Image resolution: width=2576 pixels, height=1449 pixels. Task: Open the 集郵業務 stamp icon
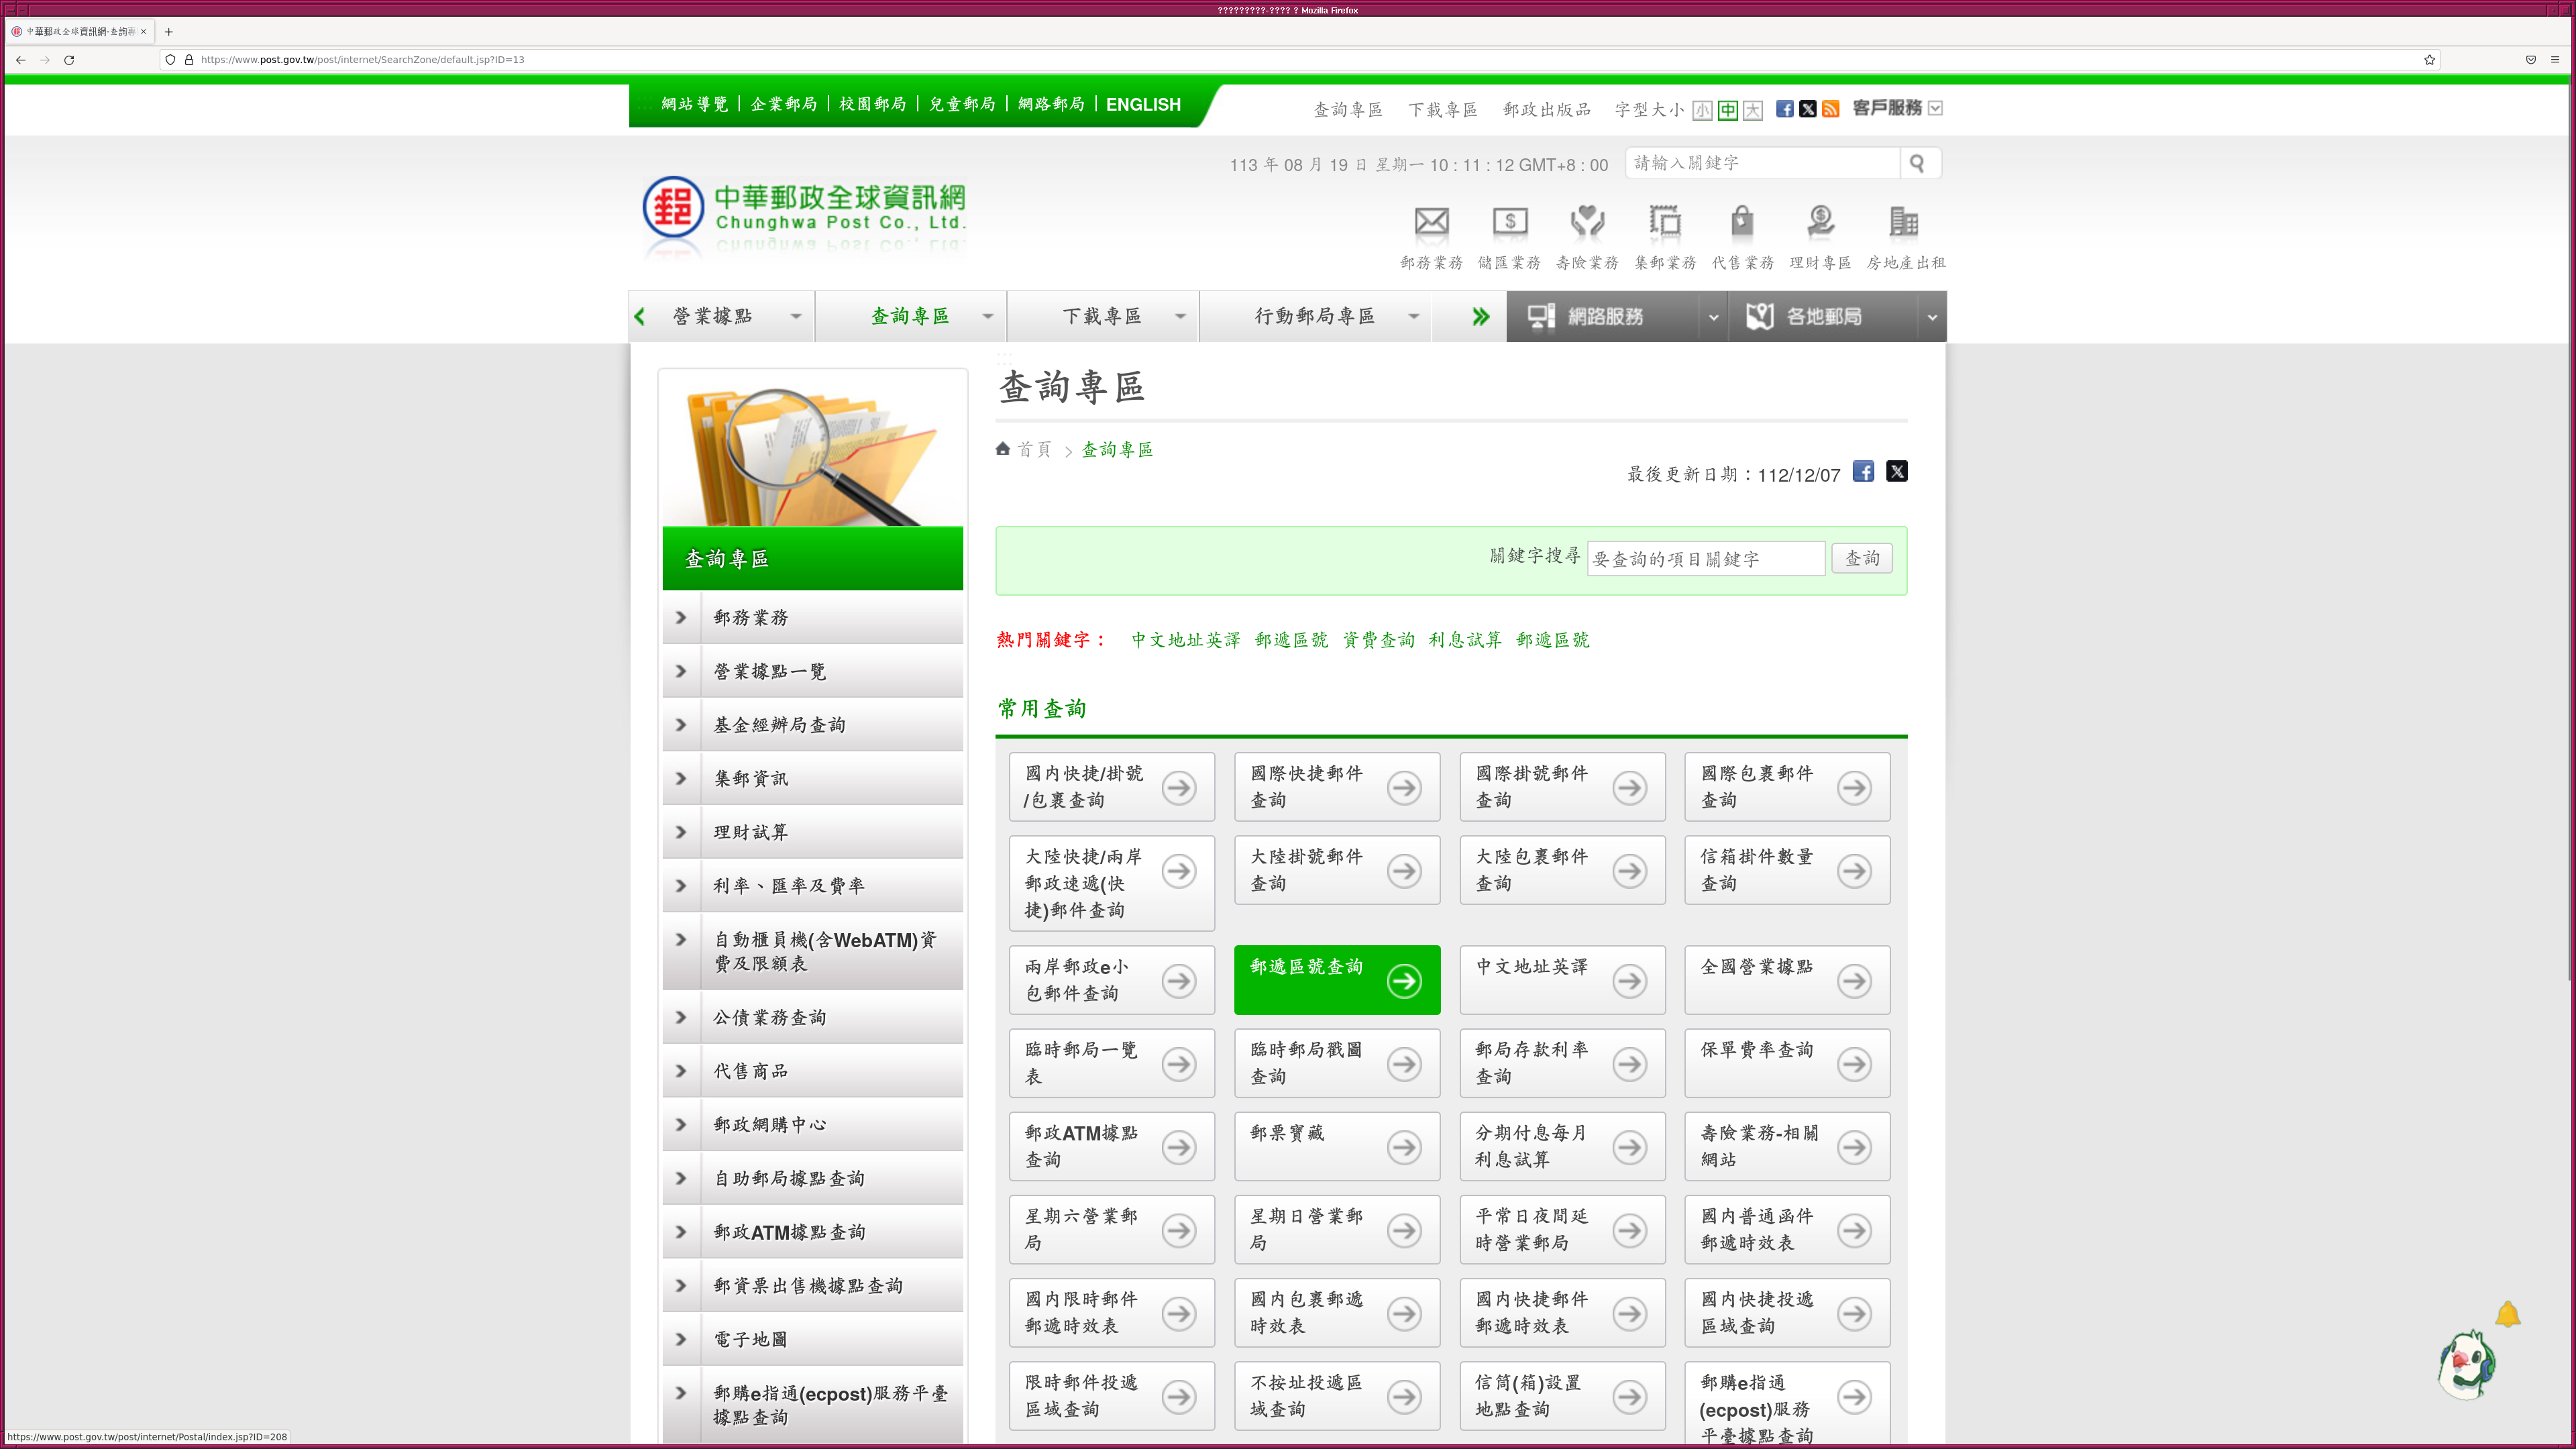pos(1665,222)
